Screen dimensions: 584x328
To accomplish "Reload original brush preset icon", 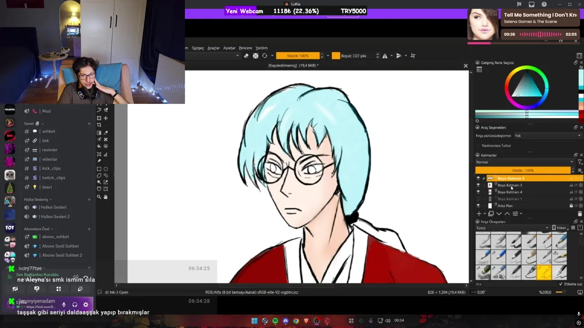I will [265, 56].
